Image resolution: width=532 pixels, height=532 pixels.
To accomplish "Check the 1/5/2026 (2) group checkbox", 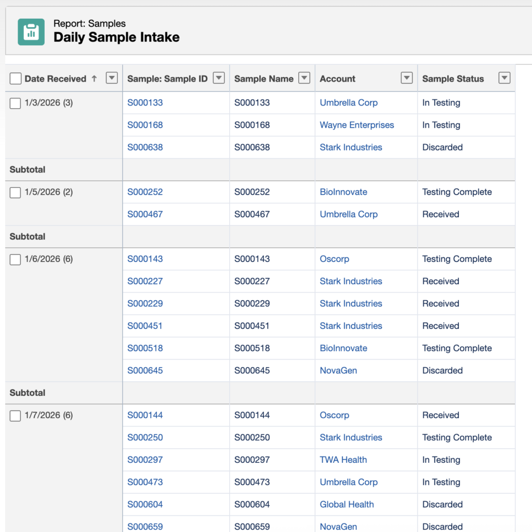I will click(15, 192).
